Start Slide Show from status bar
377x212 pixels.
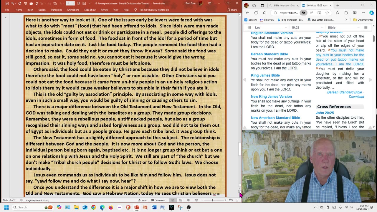click(x=196, y=200)
